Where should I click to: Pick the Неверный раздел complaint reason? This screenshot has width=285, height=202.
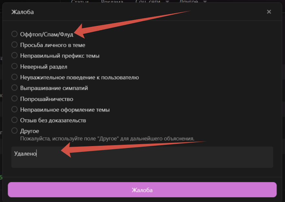15,66
